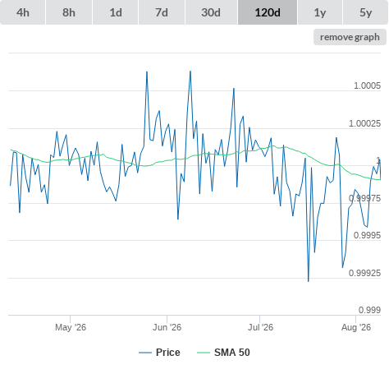Screen dimensions: 389x374
Task: Click the Jul '26 axis label
Action: pyautogui.click(x=260, y=327)
